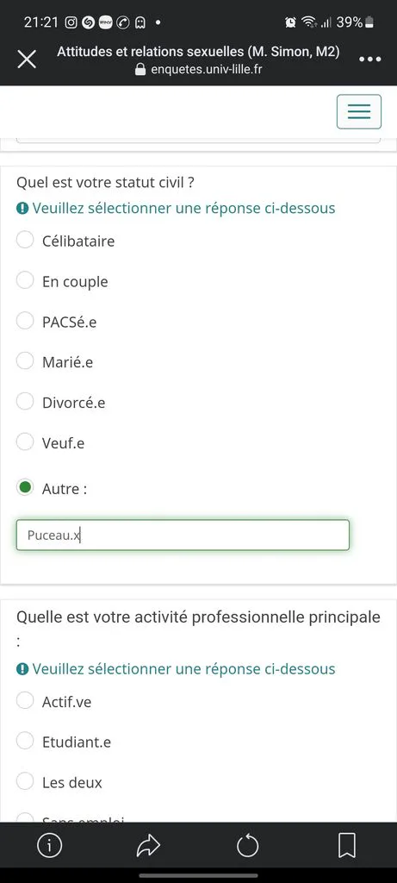397x883 pixels.
Task: Choose the Les deux radio option
Action: (25, 781)
